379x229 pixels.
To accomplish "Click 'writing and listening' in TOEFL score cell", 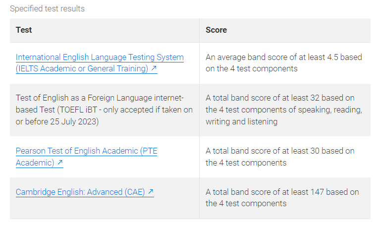I will coord(241,121).
